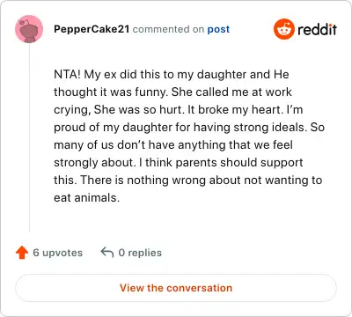This screenshot has width=352, height=317.
Task: Click the vertical thread line below avatar
Action: [x=29, y=138]
